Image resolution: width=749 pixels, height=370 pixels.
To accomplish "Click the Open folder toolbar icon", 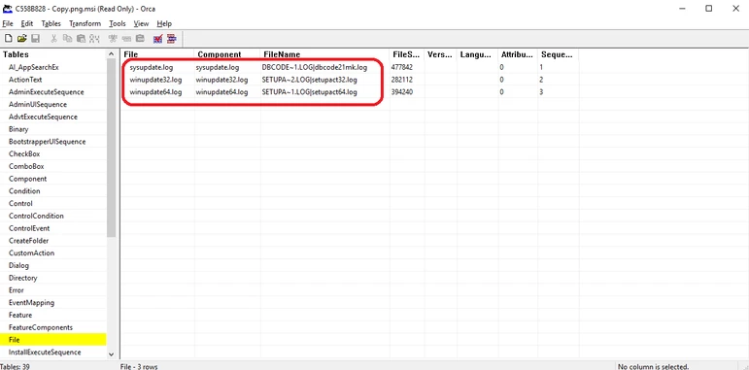I will (x=22, y=39).
